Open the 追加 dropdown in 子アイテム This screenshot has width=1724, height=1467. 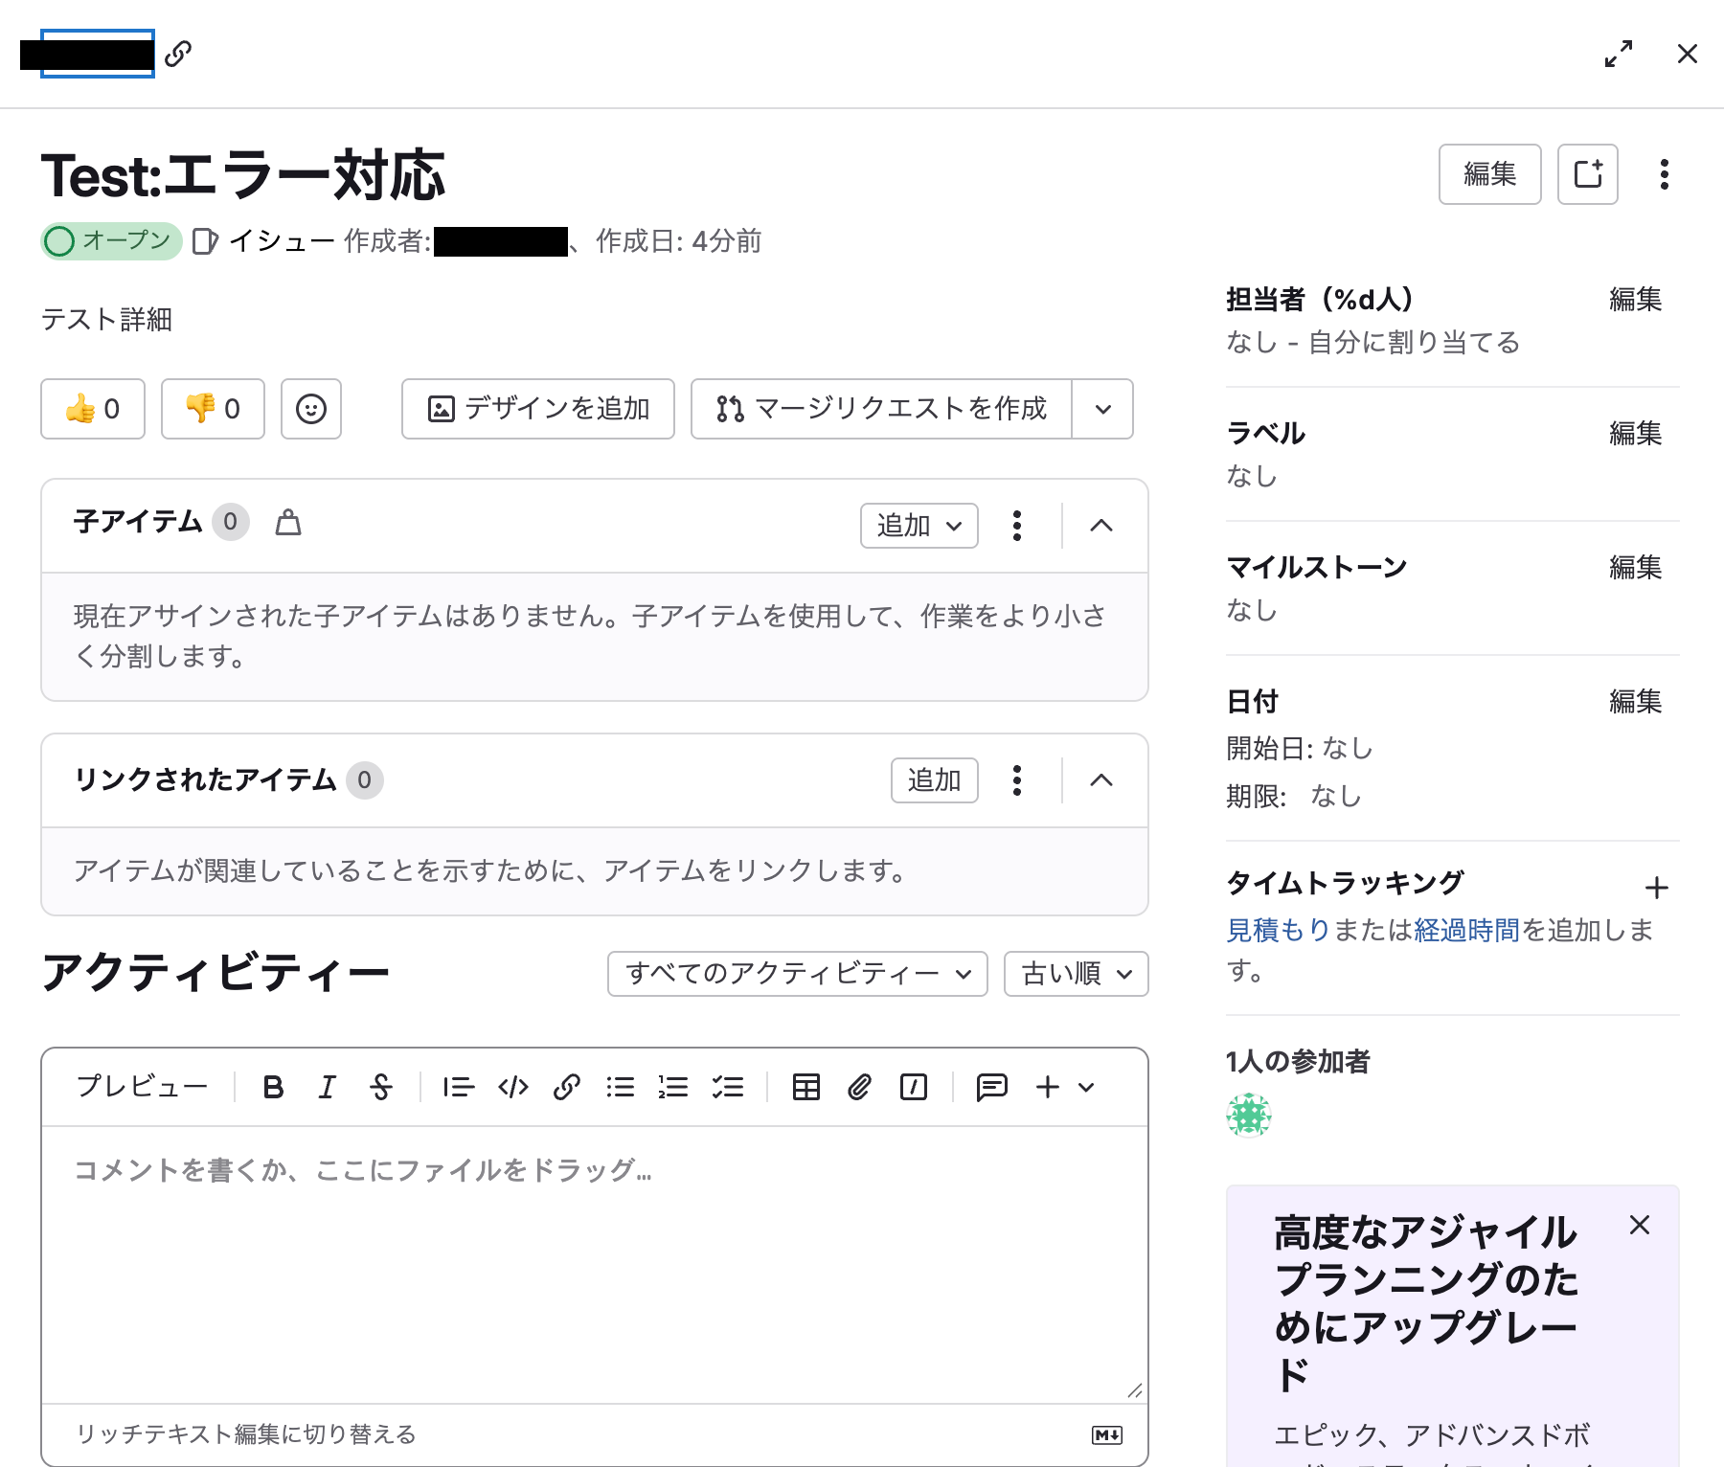tap(919, 526)
